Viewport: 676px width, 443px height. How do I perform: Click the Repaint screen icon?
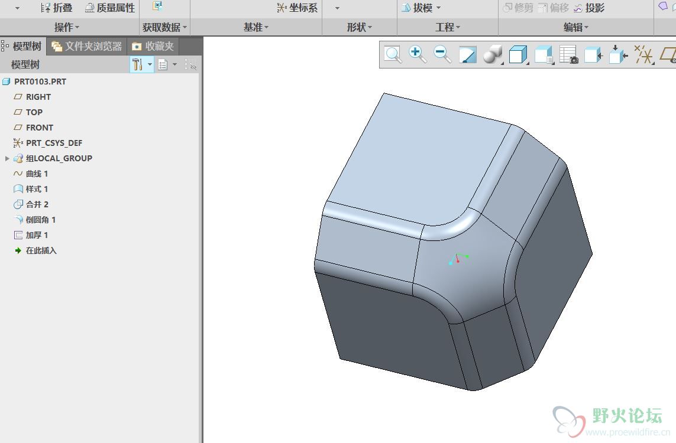point(468,55)
